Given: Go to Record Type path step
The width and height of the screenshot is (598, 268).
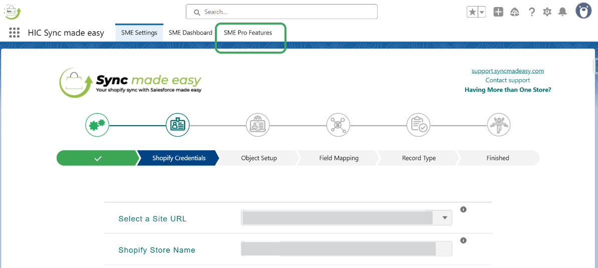Looking at the screenshot, I should 419,158.
